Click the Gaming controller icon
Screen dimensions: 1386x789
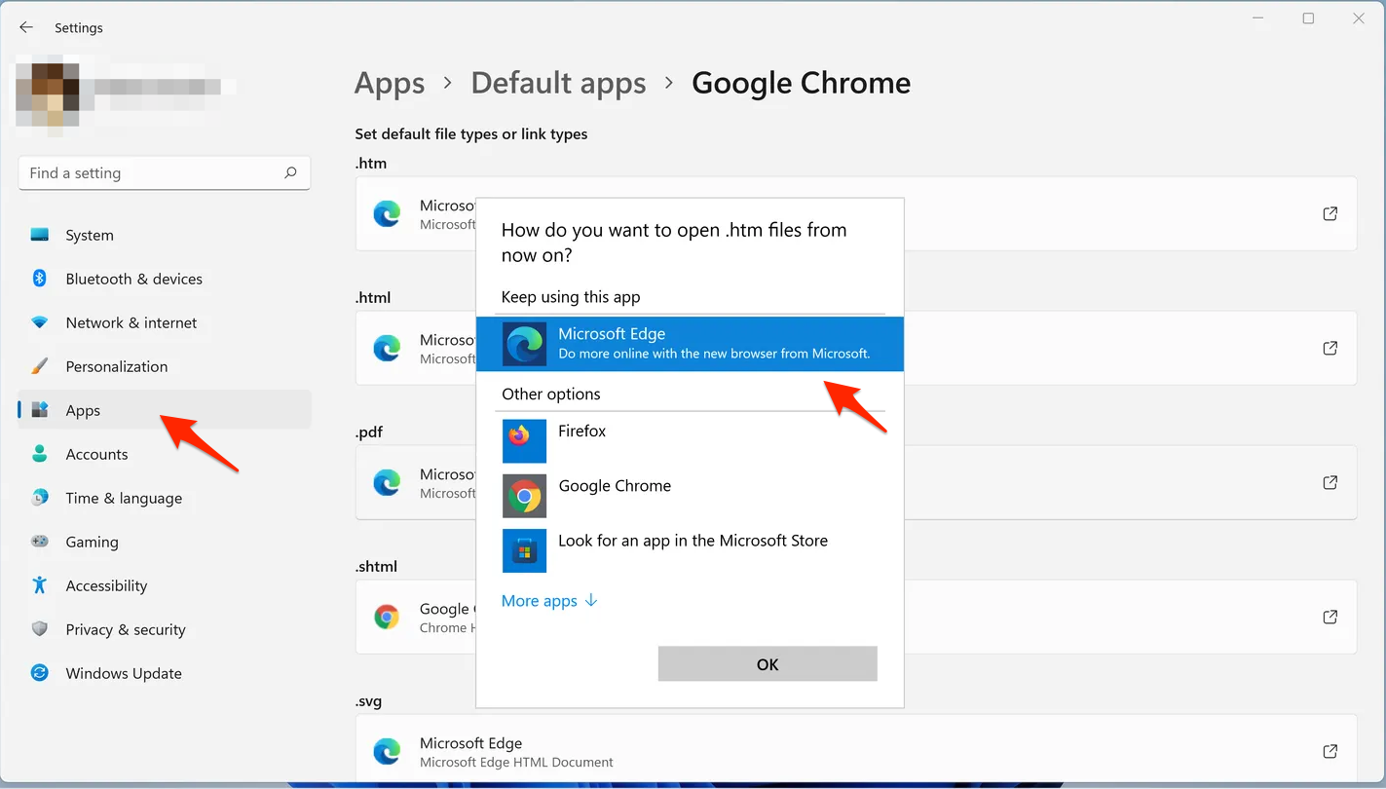(x=40, y=542)
